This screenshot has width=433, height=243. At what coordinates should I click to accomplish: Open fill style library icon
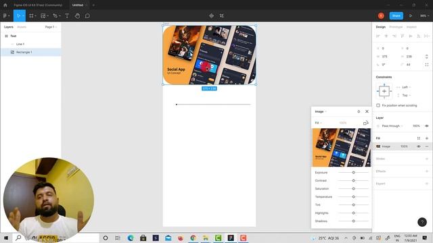point(419,138)
